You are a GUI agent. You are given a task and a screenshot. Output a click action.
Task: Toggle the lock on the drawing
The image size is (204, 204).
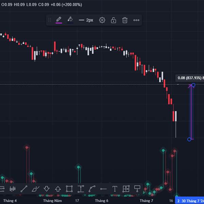coord(114,20)
